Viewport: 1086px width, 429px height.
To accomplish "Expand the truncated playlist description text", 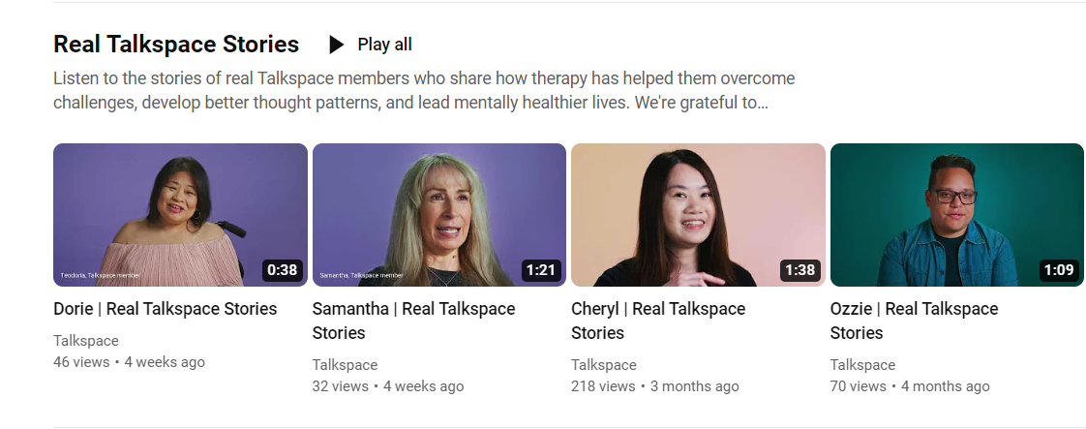I will (424, 91).
